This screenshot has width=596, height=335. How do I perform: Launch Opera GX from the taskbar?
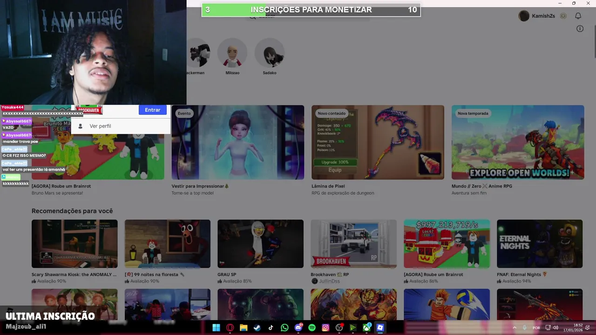click(x=230, y=328)
